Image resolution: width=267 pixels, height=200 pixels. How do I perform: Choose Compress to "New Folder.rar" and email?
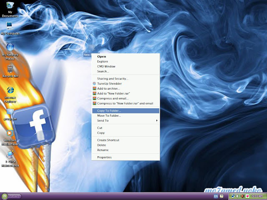click(126, 103)
